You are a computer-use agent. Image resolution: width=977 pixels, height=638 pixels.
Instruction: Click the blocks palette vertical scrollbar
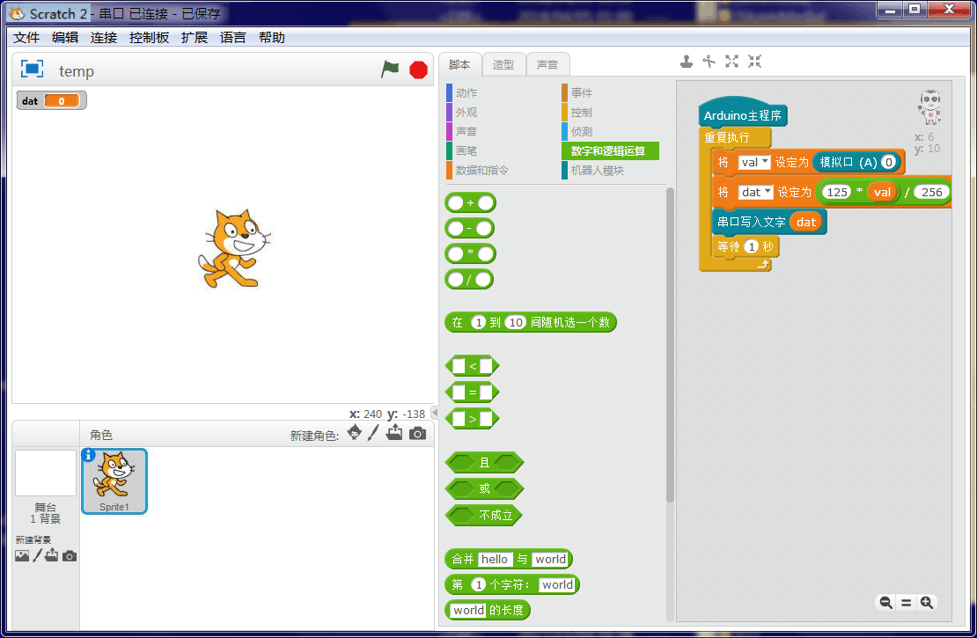tap(670, 345)
